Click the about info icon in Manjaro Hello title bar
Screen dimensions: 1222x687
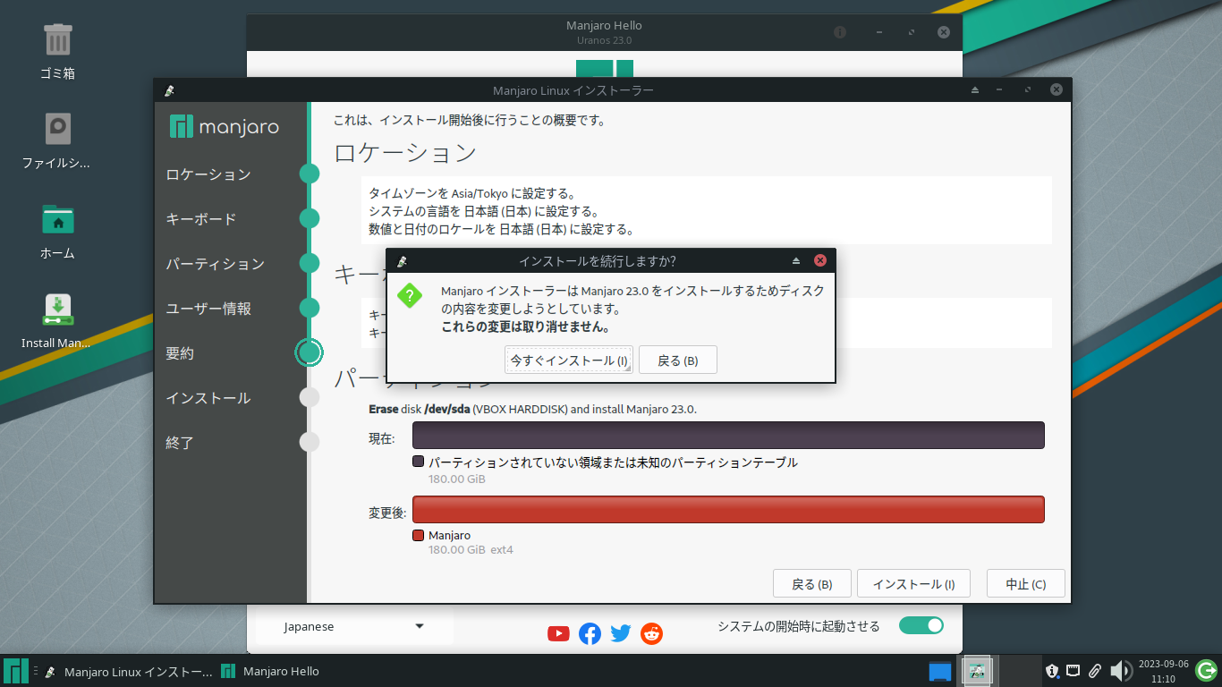(840, 32)
